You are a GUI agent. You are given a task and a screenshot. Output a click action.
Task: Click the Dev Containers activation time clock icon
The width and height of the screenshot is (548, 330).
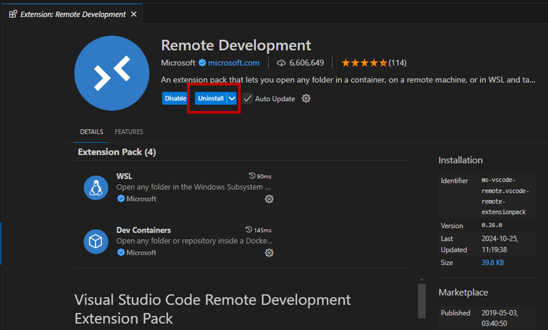coord(249,230)
